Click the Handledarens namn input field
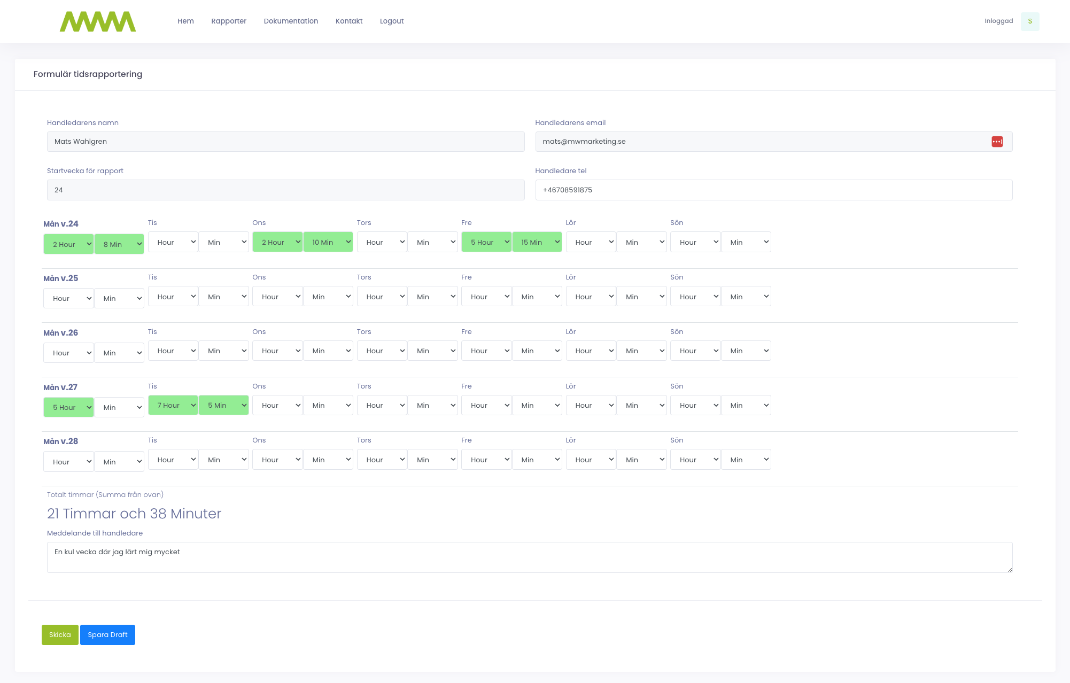This screenshot has height=683, width=1070. [x=285, y=141]
